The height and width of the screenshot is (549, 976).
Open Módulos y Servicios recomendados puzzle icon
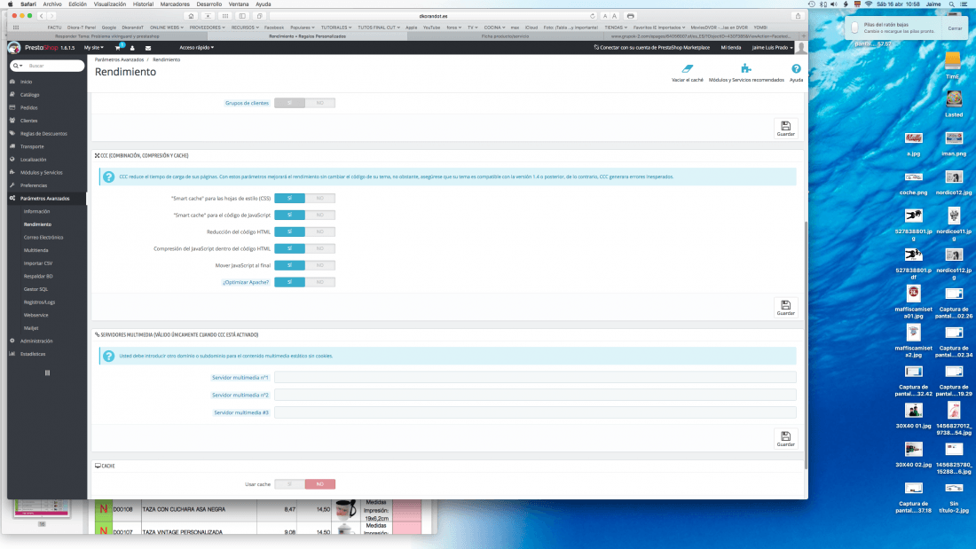coord(745,68)
